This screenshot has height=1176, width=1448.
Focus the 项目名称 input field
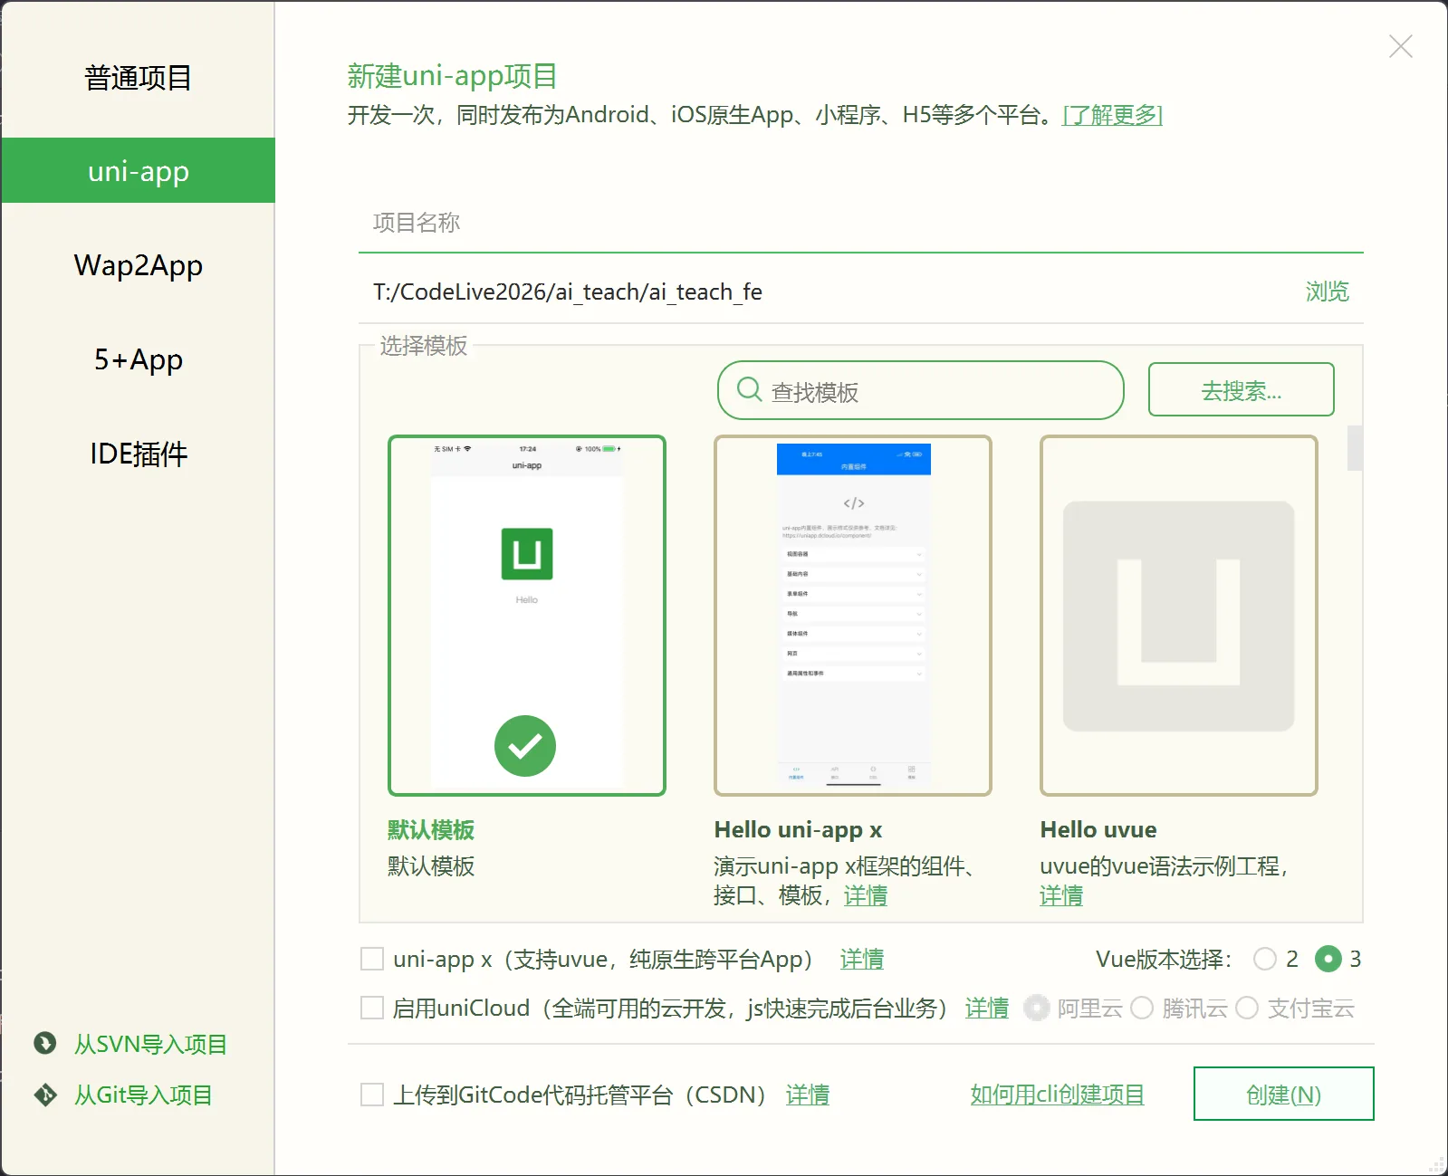click(x=860, y=223)
